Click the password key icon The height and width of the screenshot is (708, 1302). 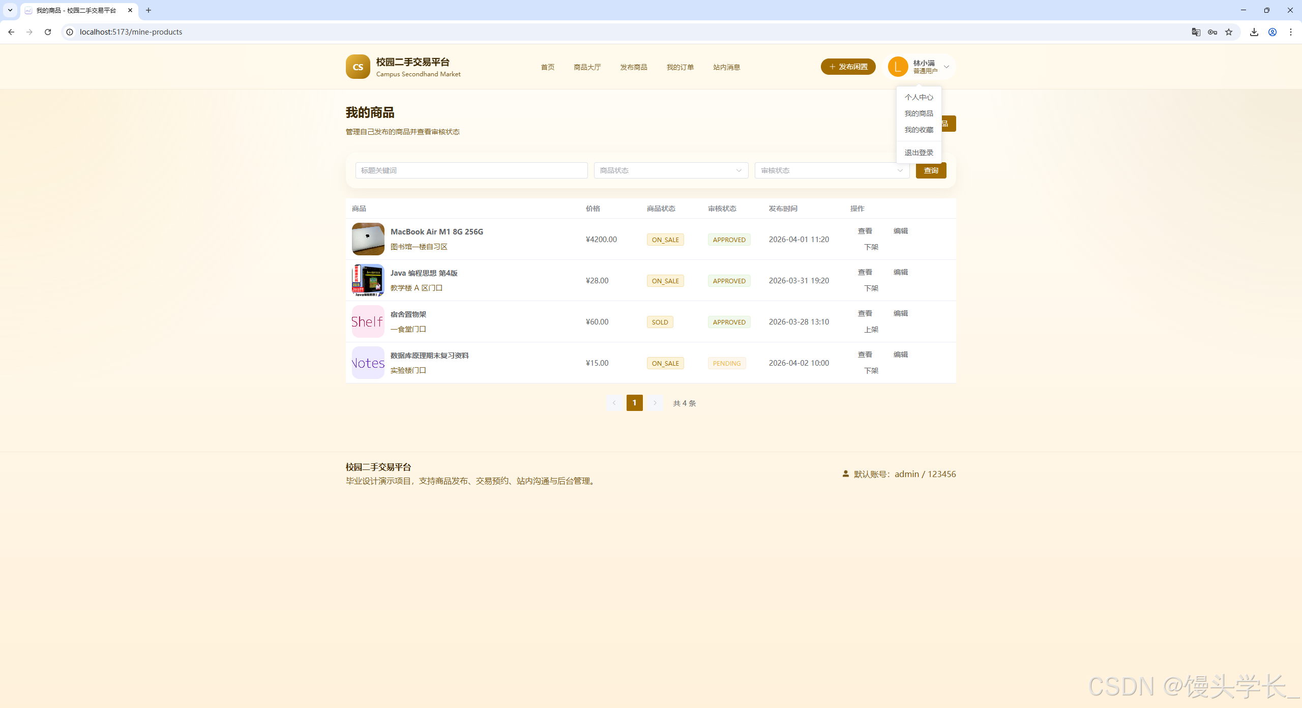1212,32
